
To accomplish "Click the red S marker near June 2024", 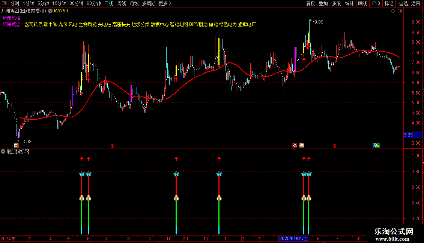I will (x=113, y=146).
